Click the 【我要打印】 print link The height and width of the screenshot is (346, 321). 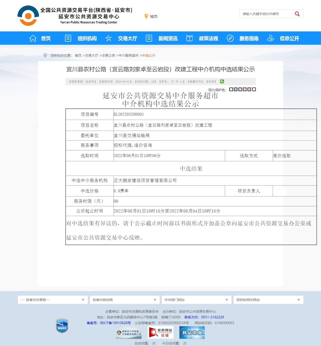click(195, 82)
